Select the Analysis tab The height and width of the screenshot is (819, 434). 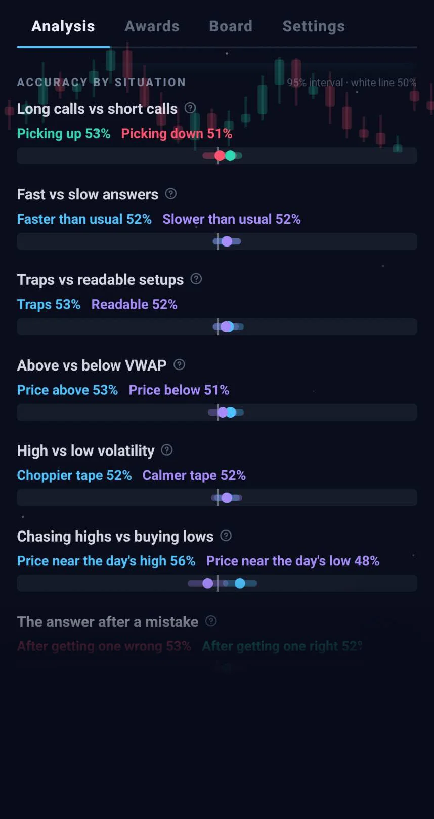(63, 26)
